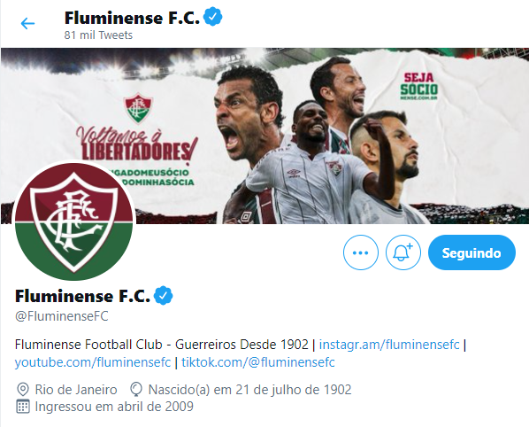Click the verified badge beside the header title

pos(213,17)
